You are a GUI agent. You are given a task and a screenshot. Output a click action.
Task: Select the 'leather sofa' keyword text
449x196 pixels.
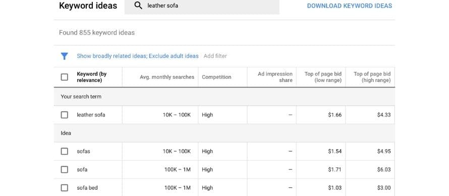pos(91,115)
